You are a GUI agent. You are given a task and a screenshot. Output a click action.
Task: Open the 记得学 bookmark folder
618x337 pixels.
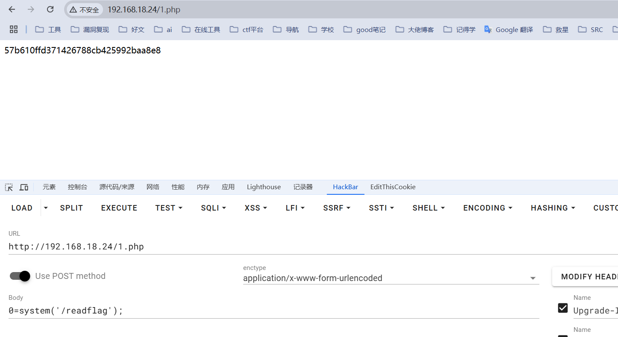(x=459, y=29)
